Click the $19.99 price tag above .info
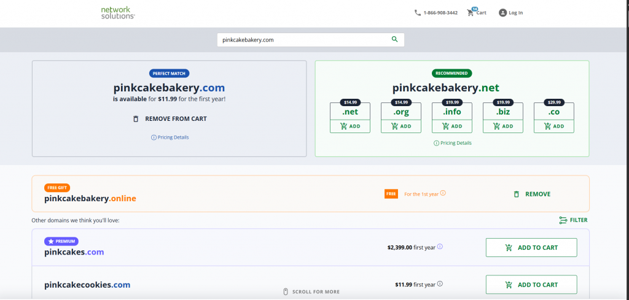Image resolution: width=629 pixels, height=300 pixels. click(451, 102)
